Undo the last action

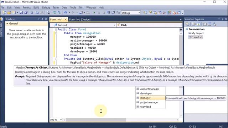point(66,13)
